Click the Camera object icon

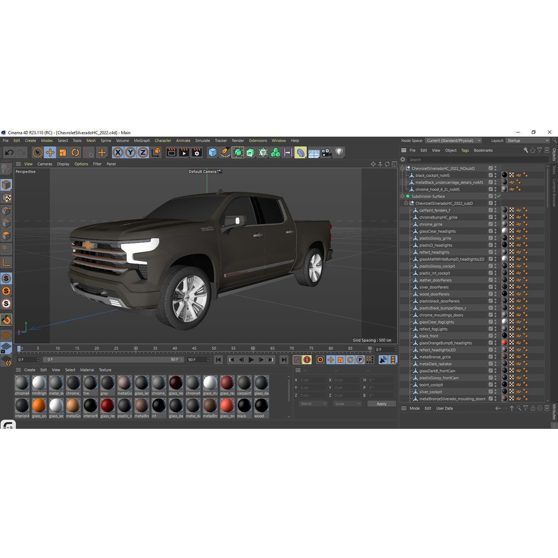pyautogui.click(x=326, y=152)
